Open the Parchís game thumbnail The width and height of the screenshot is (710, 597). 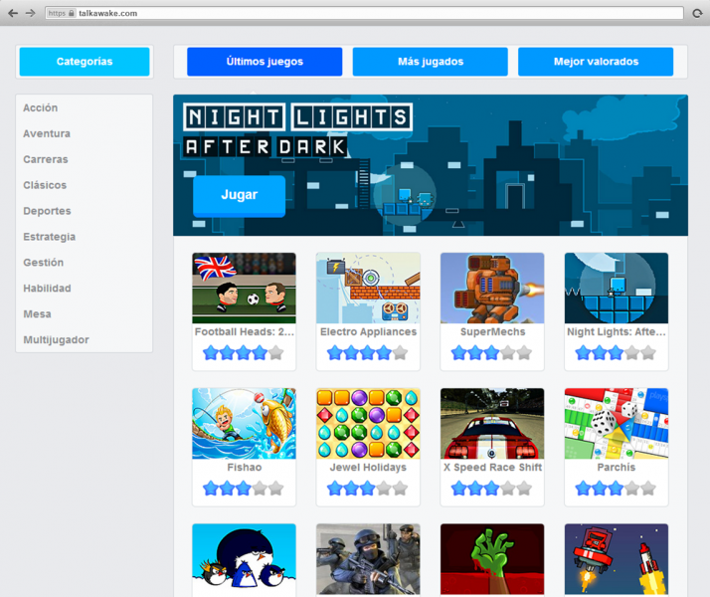pos(617,423)
